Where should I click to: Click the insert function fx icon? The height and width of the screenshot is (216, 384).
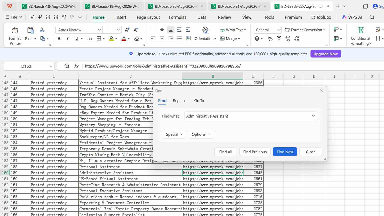pos(76,66)
